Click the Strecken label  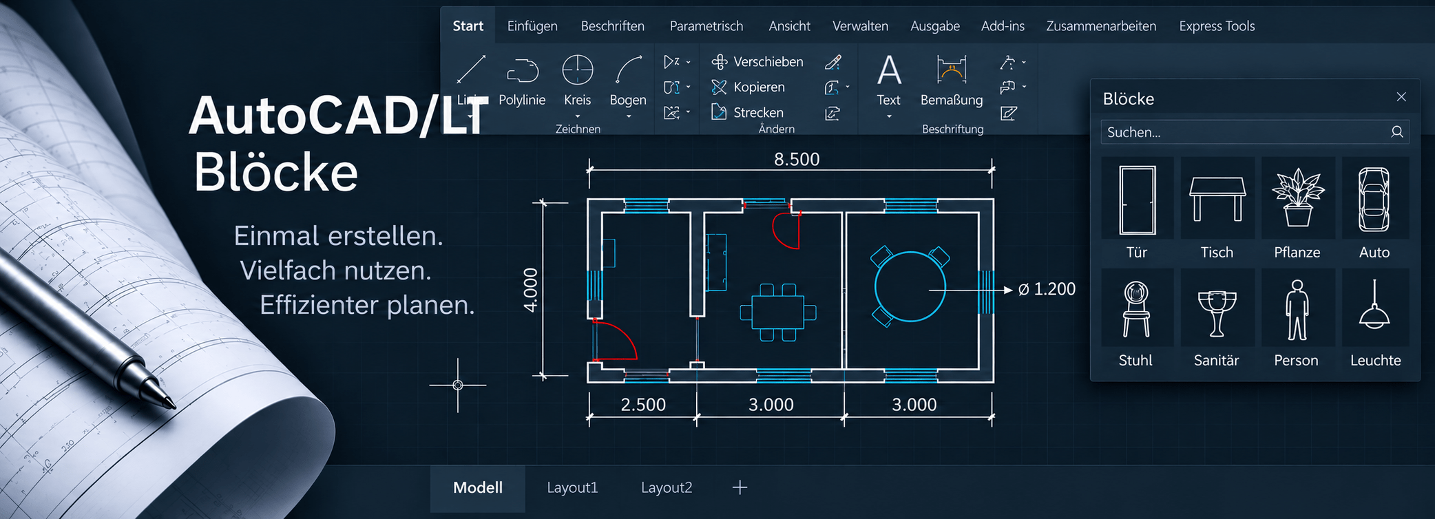point(758,112)
